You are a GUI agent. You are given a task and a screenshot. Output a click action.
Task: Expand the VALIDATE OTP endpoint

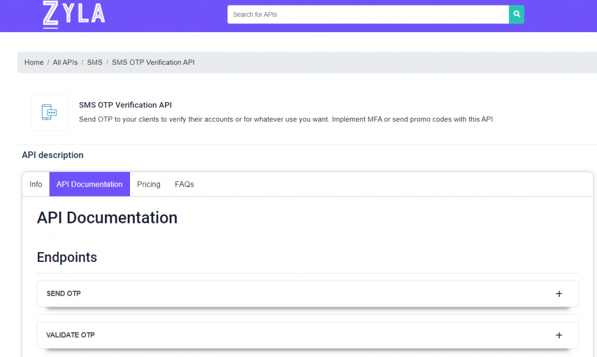308,335
